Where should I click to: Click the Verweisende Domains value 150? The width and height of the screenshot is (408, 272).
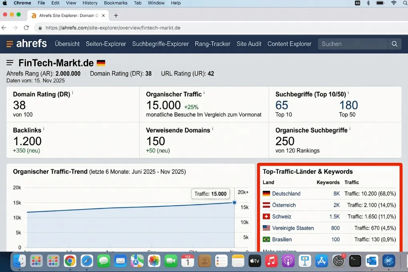156,141
